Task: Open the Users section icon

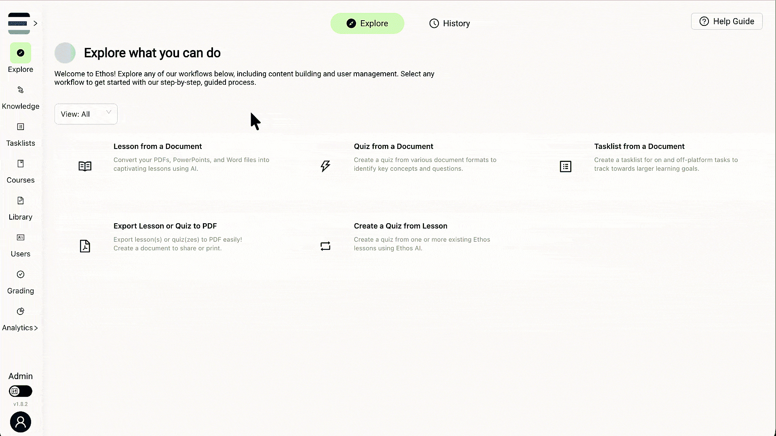Action: tap(21, 237)
